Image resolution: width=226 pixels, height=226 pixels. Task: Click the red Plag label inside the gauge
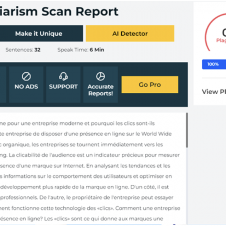(221, 41)
